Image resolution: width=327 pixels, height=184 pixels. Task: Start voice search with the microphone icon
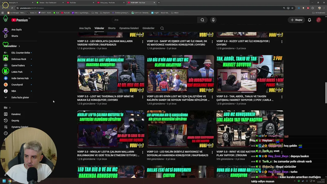(x=213, y=20)
